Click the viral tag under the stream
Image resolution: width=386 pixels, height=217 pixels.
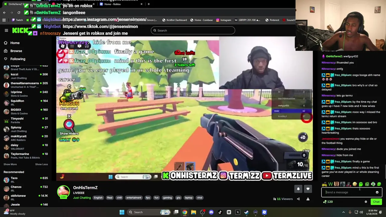[x=200, y=198]
